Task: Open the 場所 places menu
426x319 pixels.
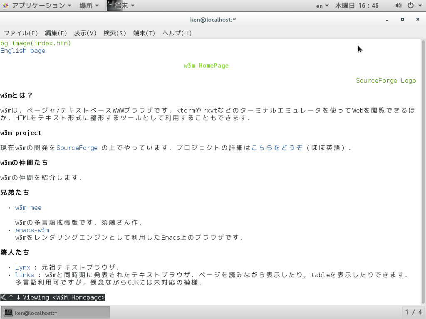Action: (x=89, y=5)
